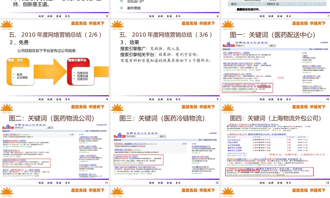Click 百度一下 button in 图二 screenshot

pyautogui.click(x=50, y=127)
